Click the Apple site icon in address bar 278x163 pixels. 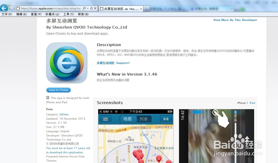pos(18,8)
